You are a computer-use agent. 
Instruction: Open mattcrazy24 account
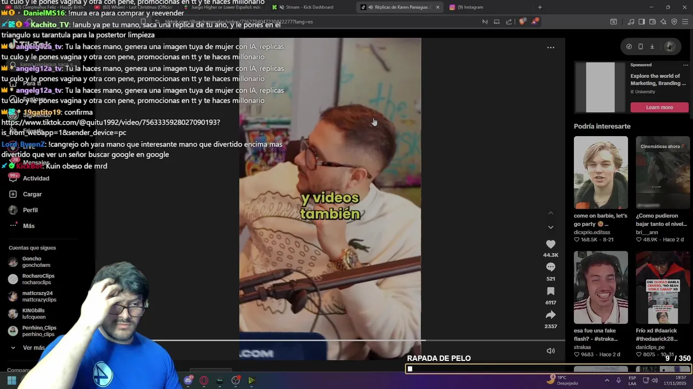point(39,296)
